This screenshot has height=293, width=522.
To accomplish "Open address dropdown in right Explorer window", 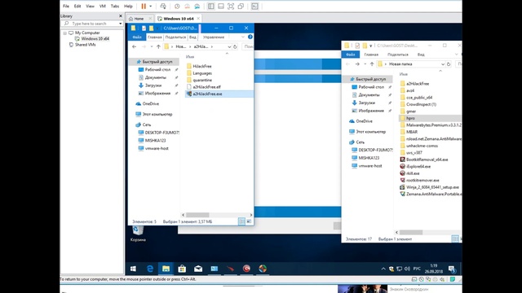I will (443, 64).
